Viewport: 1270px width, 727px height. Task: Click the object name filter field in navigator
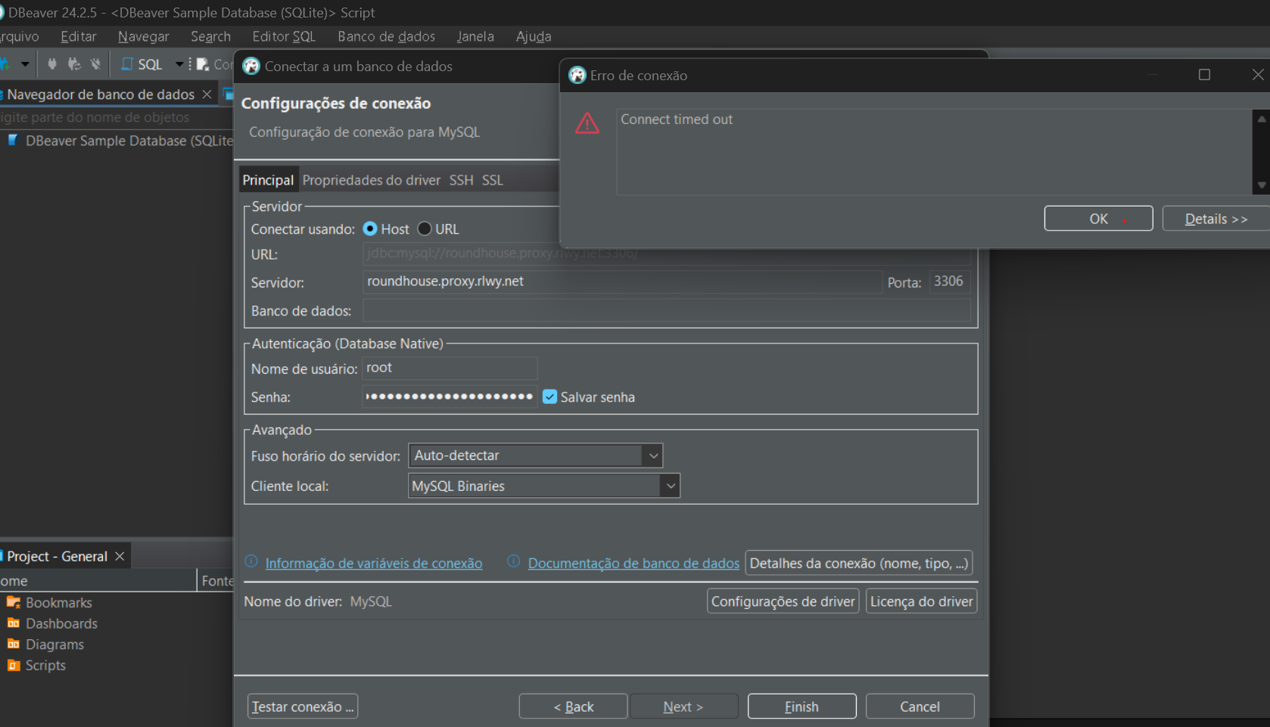coord(117,117)
